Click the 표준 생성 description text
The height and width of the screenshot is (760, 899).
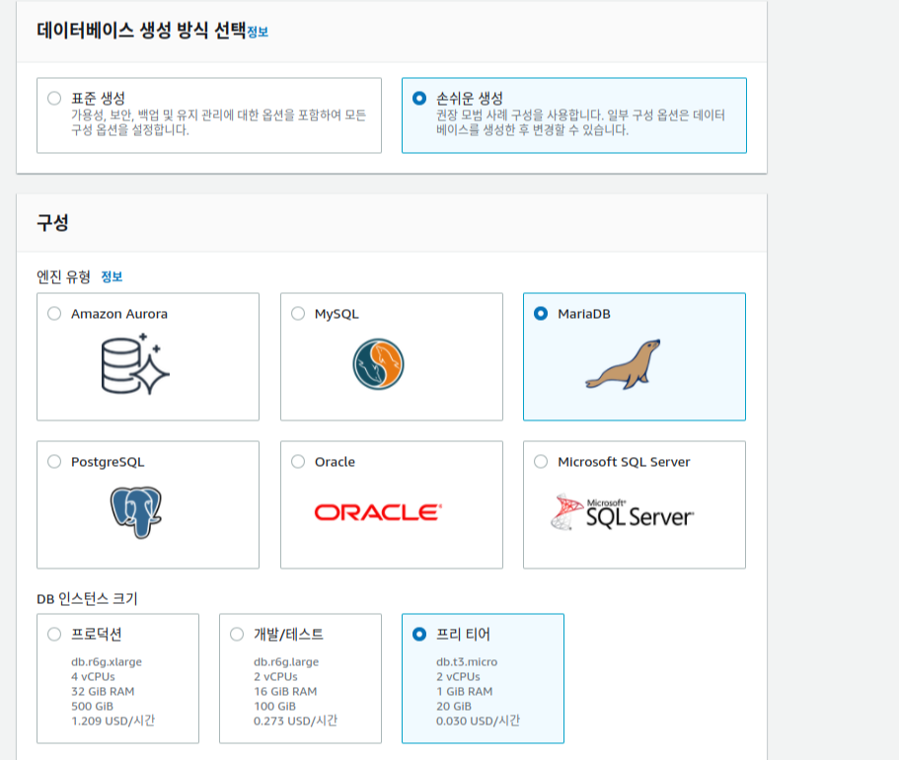pos(218,122)
